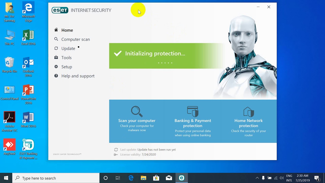
Task: Select the This PC desktop icon
Action: tap(9, 38)
